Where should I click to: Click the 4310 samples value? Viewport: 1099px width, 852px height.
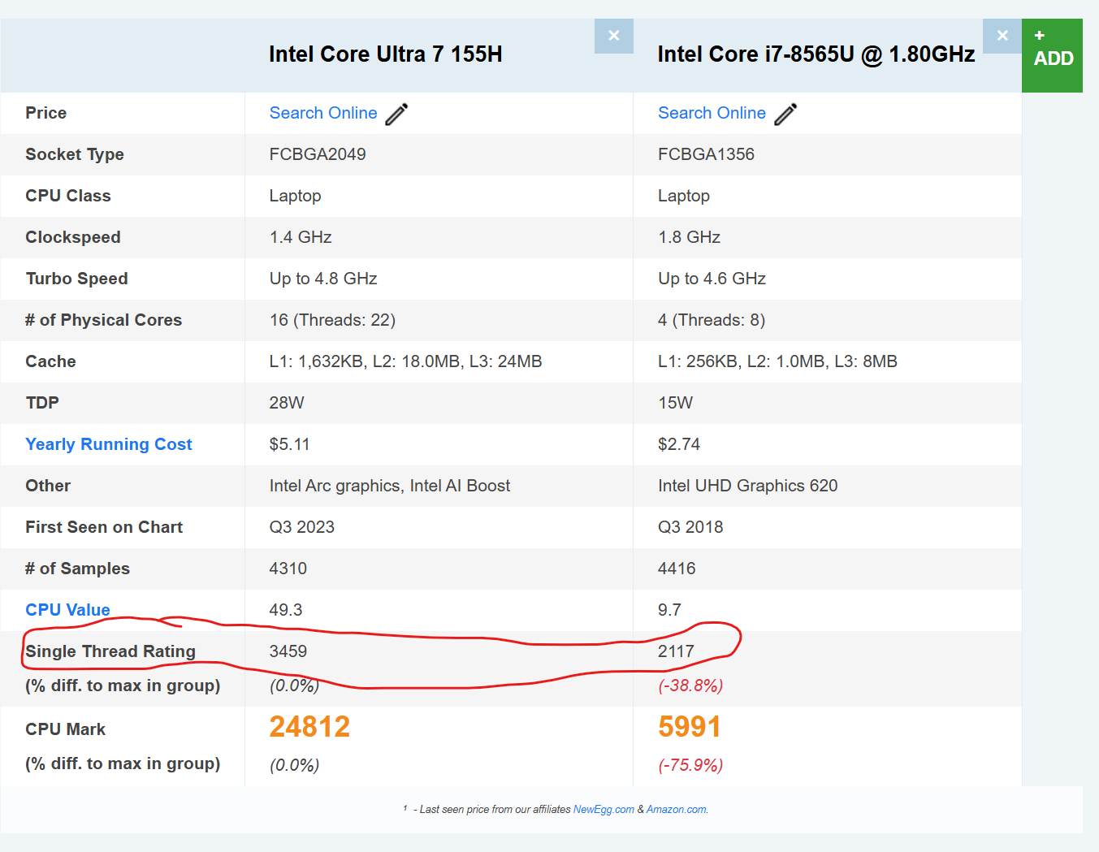[x=288, y=569]
